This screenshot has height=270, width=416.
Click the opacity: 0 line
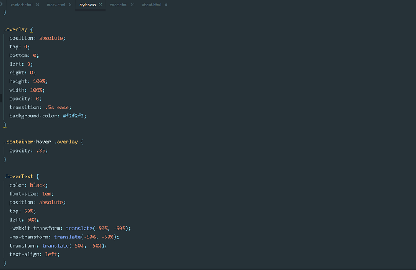click(x=25, y=98)
